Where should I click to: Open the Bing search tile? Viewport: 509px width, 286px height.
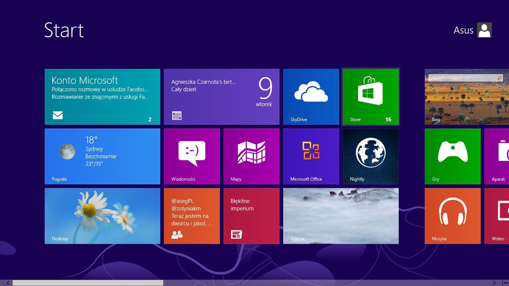coord(467,97)
